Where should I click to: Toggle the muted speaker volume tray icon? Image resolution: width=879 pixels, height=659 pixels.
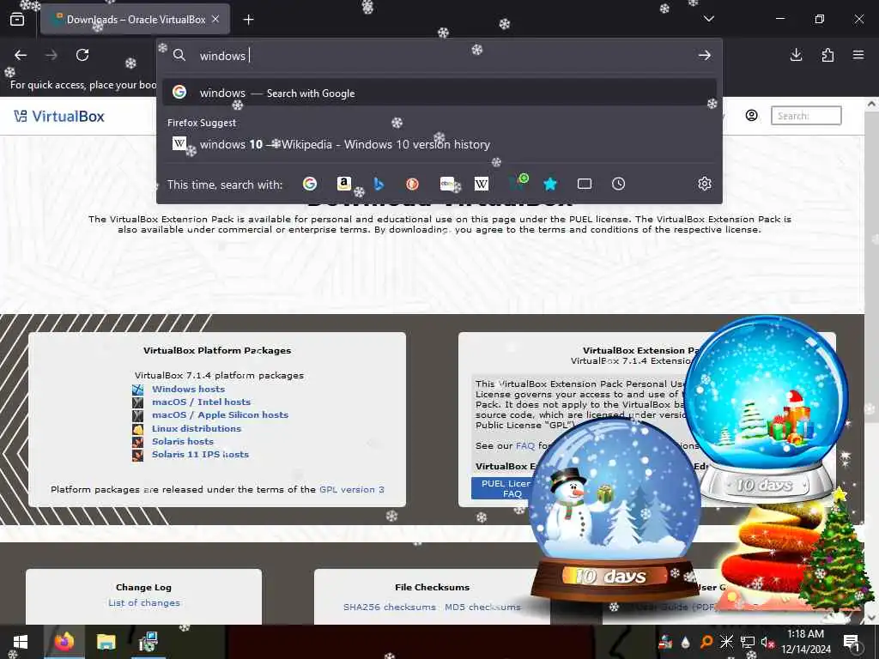(767, 642)
